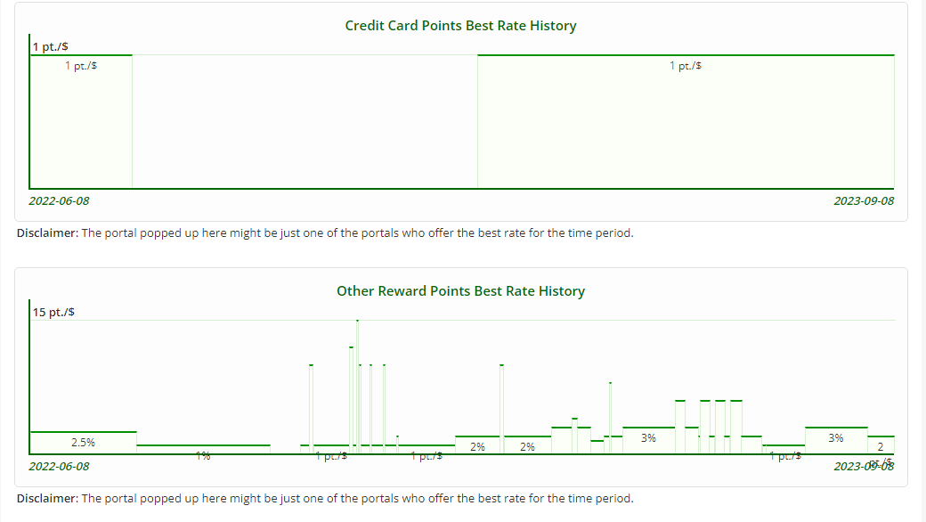Click the 2022-06-08 start date under the Other Reward chart
The height and width of the screenshot is (522, 926).
[x=59, y=466]
